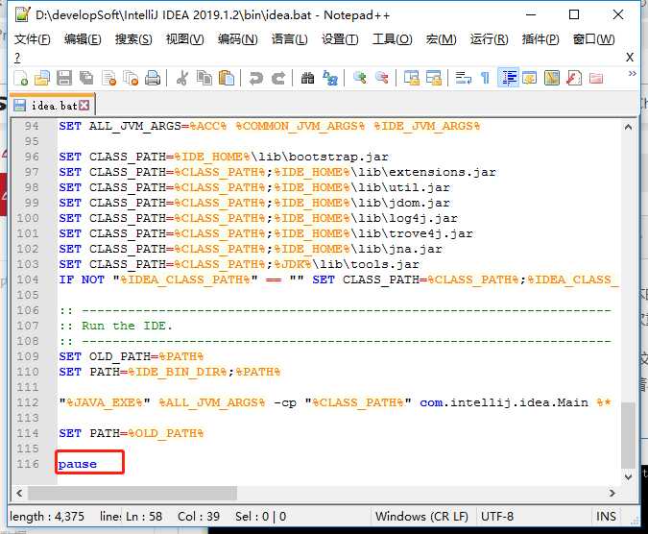
Task: Undo last edit arrow icon
Action: 255,78
